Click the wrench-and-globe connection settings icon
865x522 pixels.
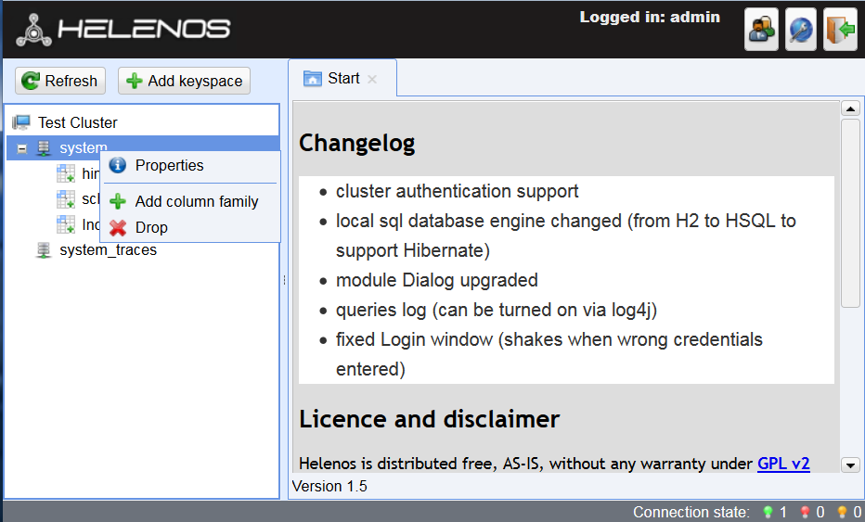pos(800,31)
